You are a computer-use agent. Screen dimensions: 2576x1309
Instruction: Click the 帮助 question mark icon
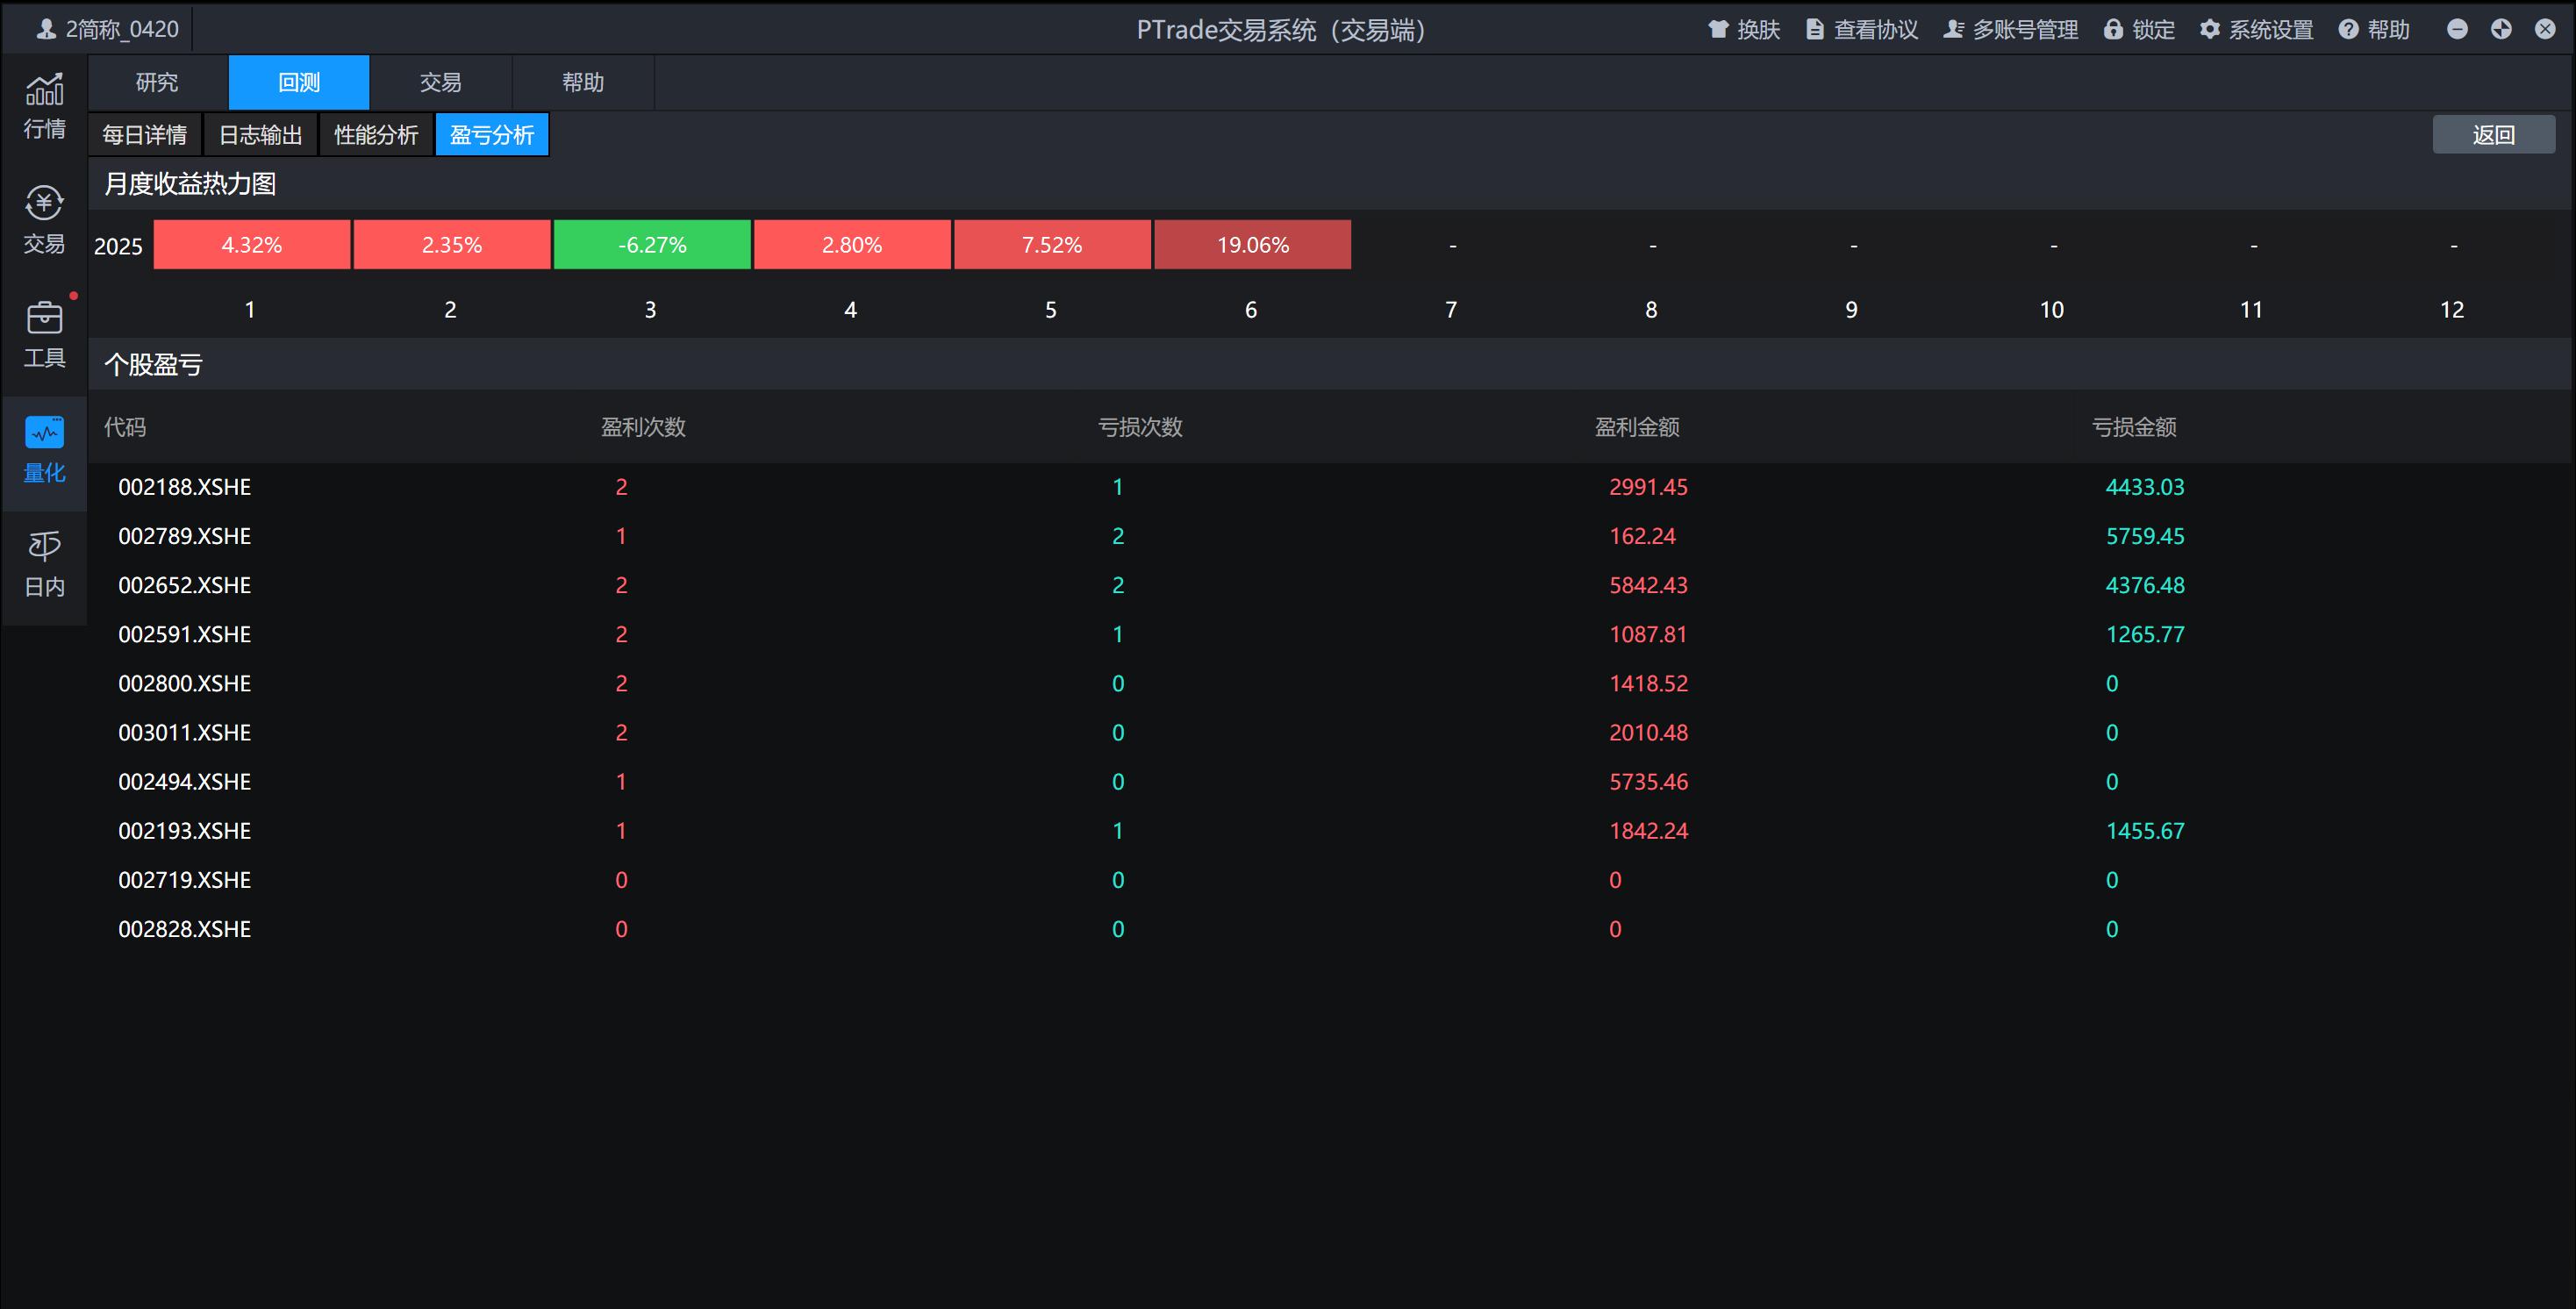[x=2349, y=29]
